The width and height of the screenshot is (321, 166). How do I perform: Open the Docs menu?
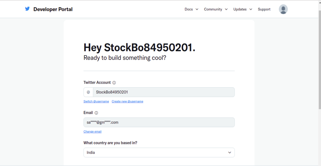click(x=189, y=9)
